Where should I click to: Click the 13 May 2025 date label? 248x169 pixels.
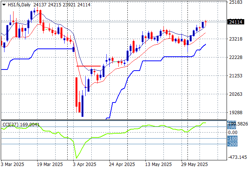pyautogui.click(x=158, y=164)
